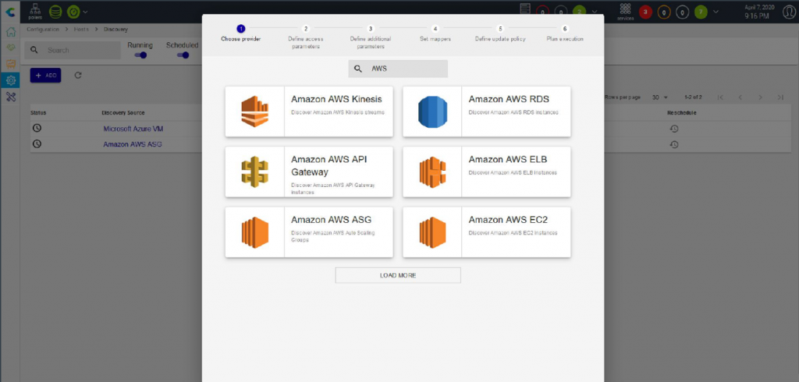Toggle the Scheduled filter switch
799x382 pixels.
click(x=182, y=55)
